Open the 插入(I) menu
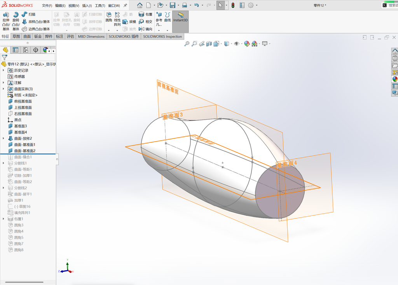Image resolution: width=398 pixels, height=285 pixels. (x=87, y=5)
